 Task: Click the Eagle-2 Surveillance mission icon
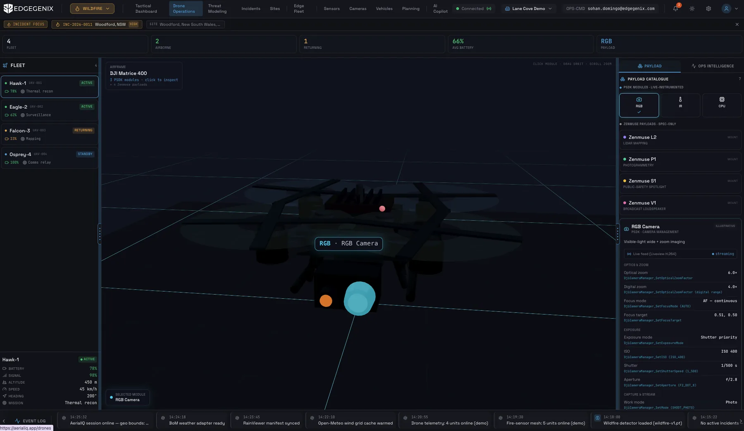[x=23, y=115]
